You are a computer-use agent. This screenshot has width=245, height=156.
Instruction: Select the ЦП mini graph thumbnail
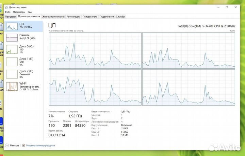[12, 26]
